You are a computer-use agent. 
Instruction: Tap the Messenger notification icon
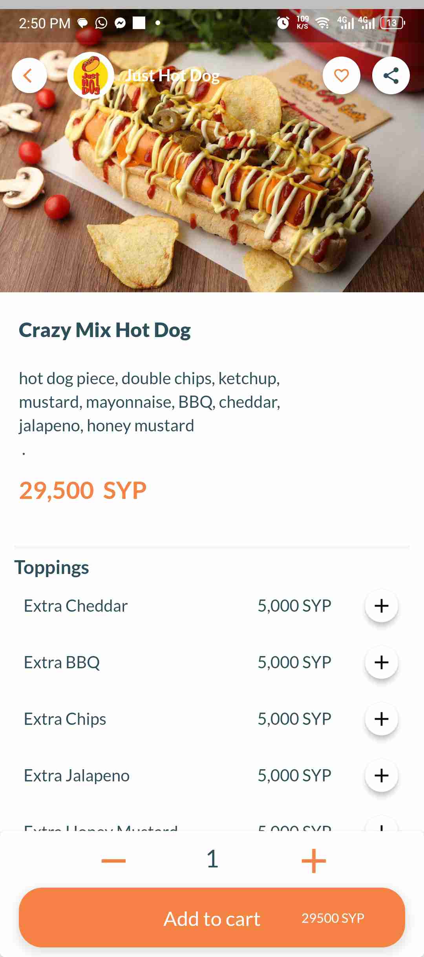click(120, 23)
